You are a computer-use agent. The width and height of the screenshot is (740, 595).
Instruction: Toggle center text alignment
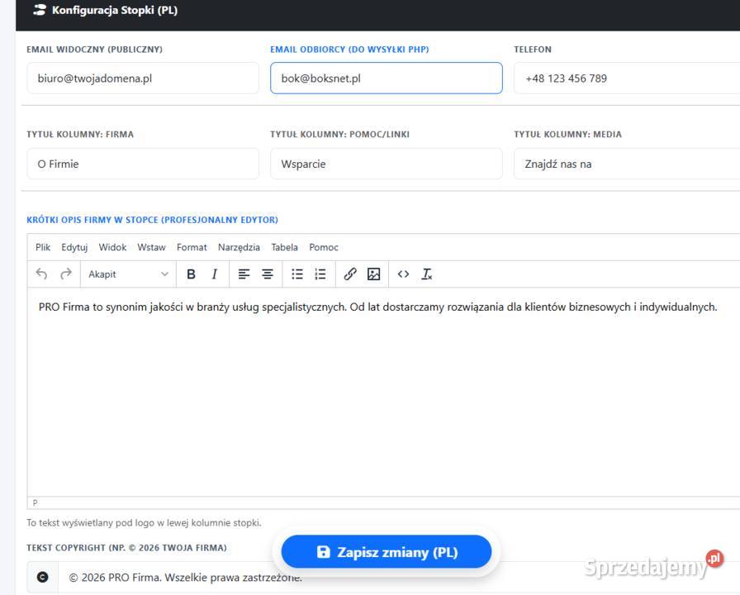tap(267, 274)
